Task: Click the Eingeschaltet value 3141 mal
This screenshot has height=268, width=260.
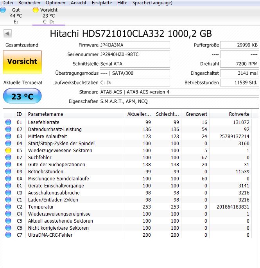Action: (240, 73)
